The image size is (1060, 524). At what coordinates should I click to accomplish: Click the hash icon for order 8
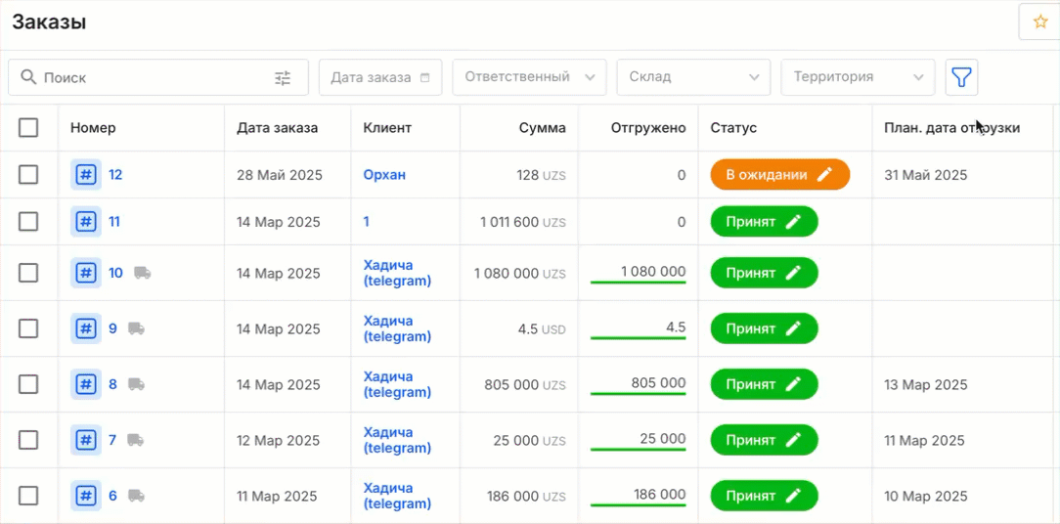click(x=86, y=384)
